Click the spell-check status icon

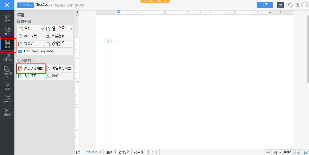[78, 152]
